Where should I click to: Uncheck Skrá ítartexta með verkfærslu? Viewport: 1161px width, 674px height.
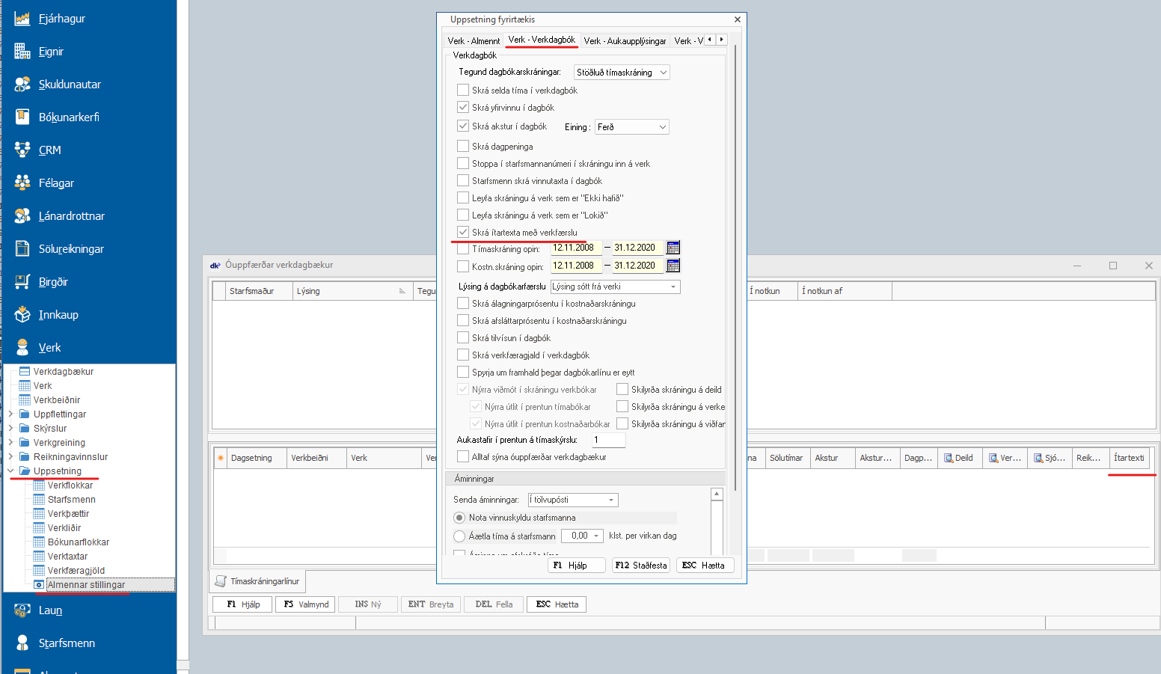click(x=463, y=232)
